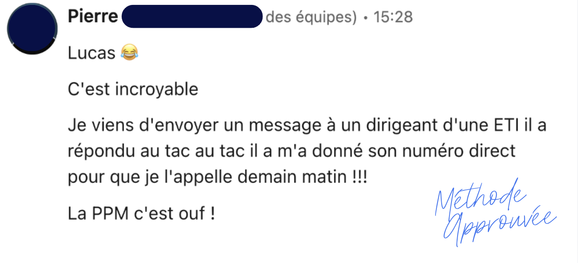Open Pierre's profile via his name
Image resolution: width=578 pixels, height=263 pixels.
coord(93,17)
